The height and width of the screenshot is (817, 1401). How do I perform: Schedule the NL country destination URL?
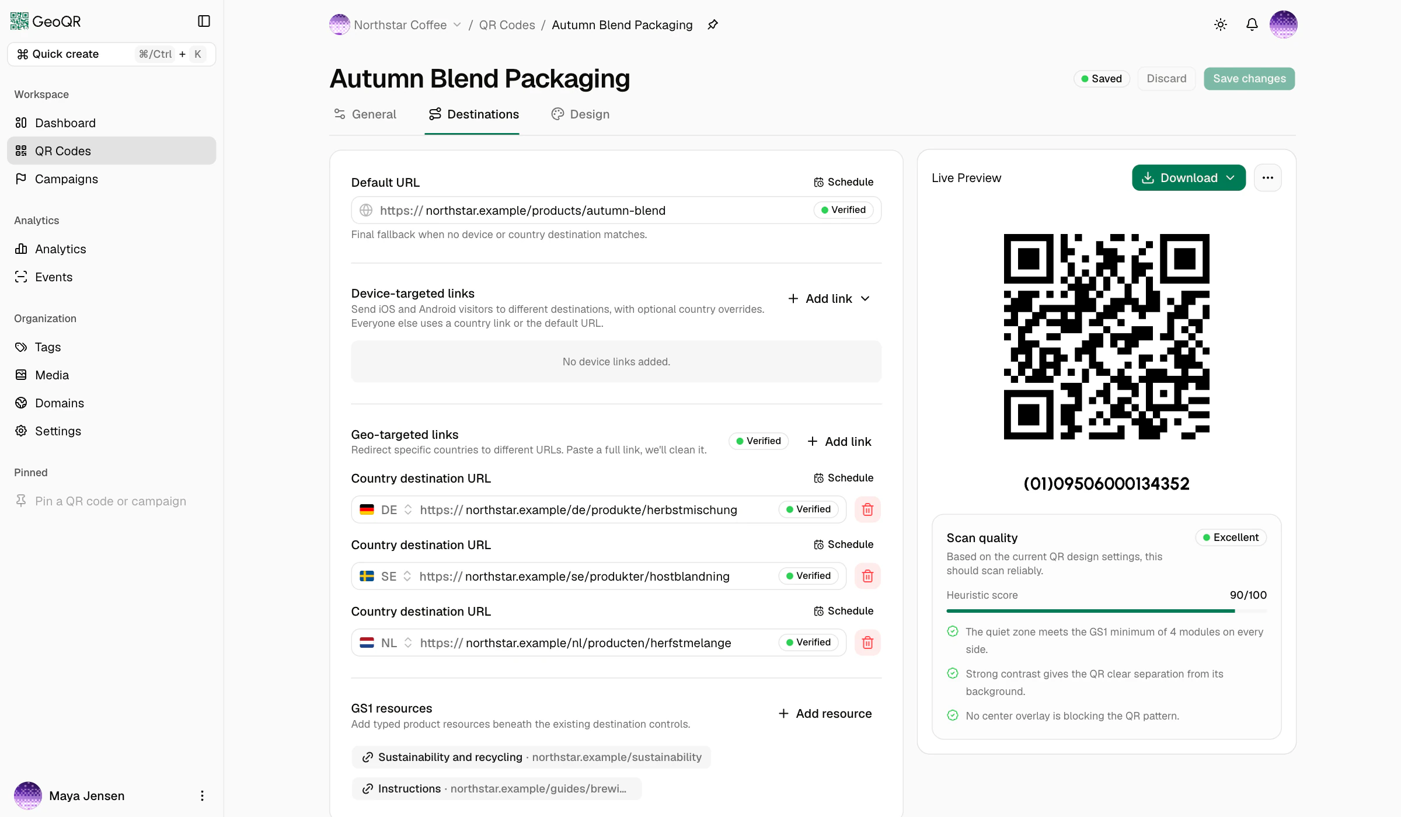pyautogui.click(x=844, y=611)
